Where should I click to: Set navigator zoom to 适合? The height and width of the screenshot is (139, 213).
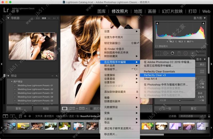click(38, 18)
